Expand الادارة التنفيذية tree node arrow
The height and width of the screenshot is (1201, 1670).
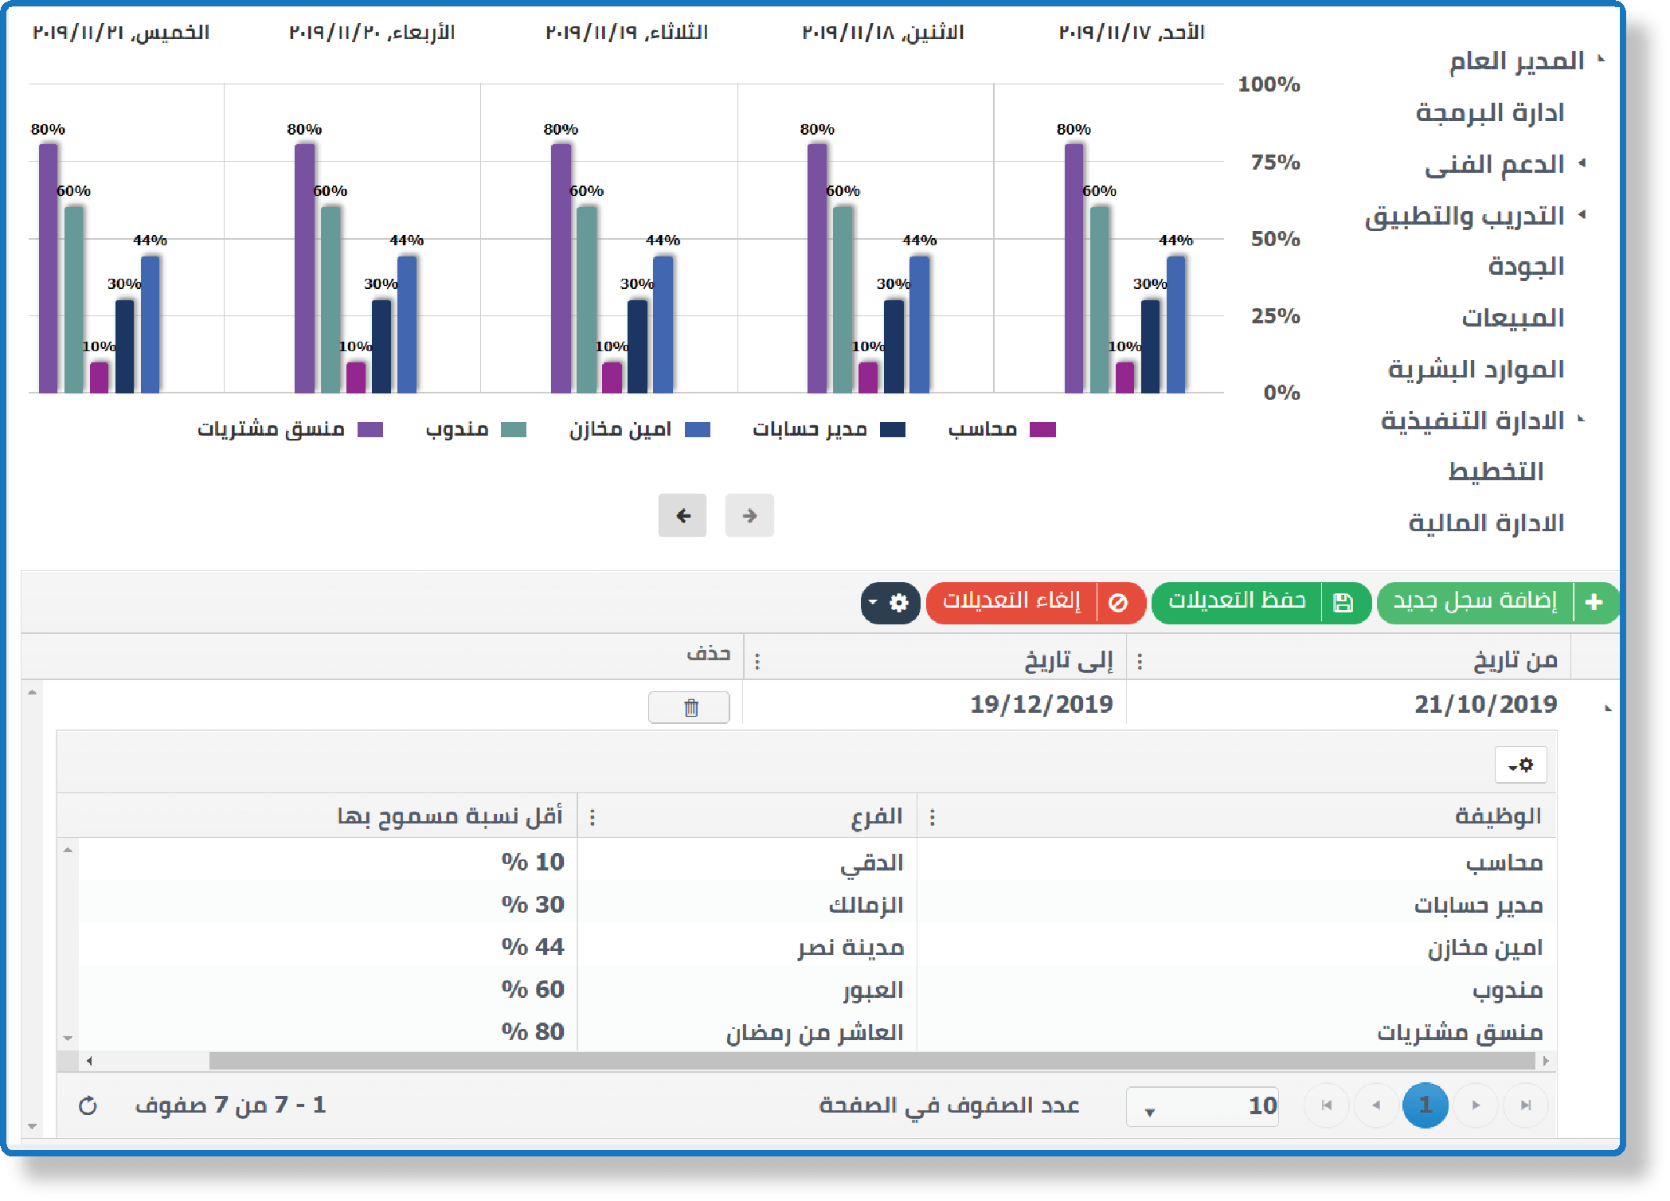click(1582, 419)
